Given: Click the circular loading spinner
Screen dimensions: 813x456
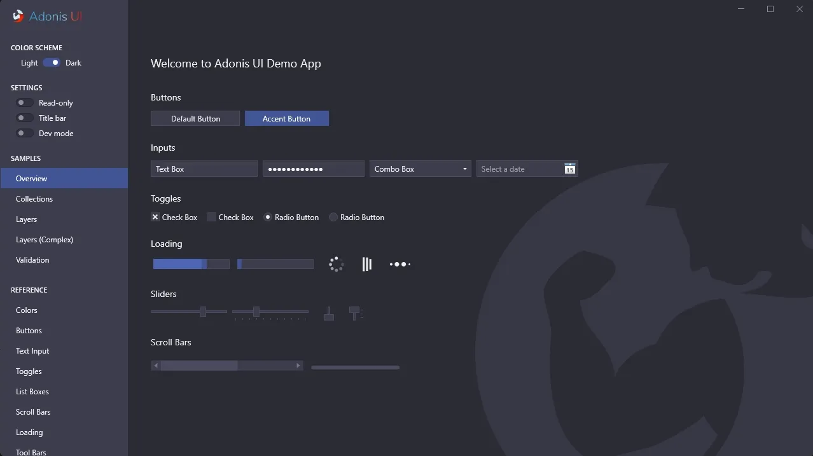Looking at the screenshot, I should tap(336, 263).
